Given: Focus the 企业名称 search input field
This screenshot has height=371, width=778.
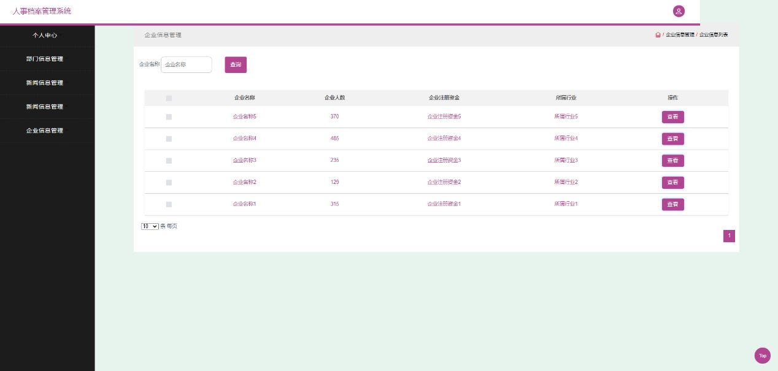Looking at the screenshot, I should (x=187, y=64).
